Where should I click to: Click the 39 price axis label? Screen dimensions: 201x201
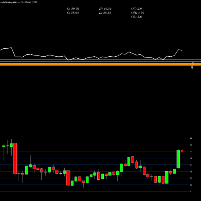click(x=191, y=152)
